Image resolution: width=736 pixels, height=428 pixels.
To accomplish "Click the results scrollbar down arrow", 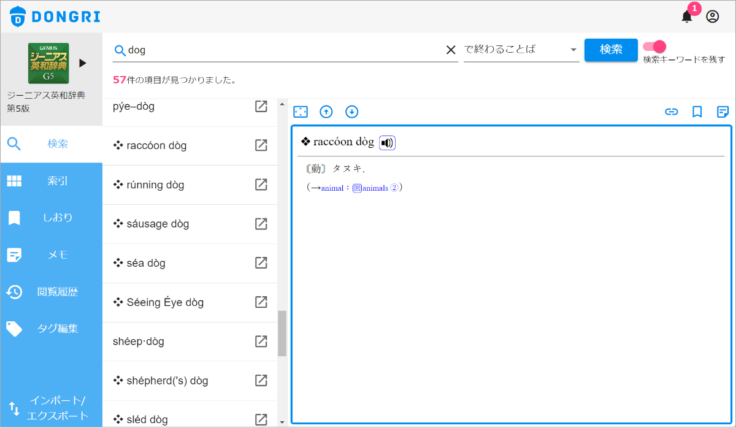I will (x=282, y=422).
